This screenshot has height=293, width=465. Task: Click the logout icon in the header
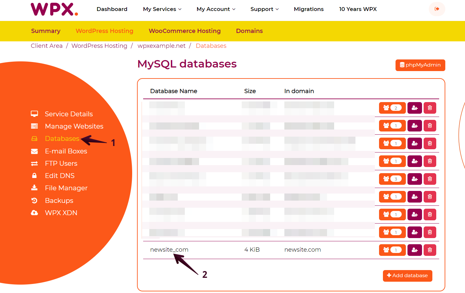437,9
